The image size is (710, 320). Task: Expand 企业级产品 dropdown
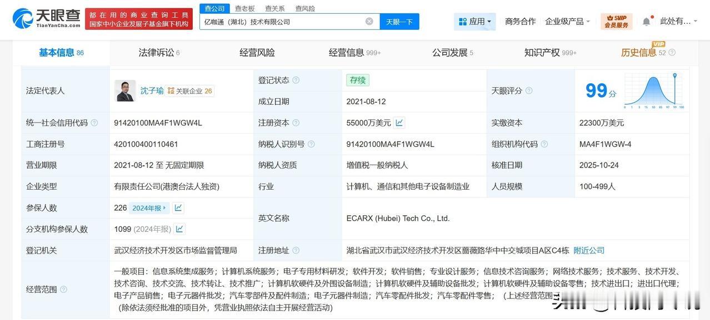pyautogui.click(x=567, y=22)
